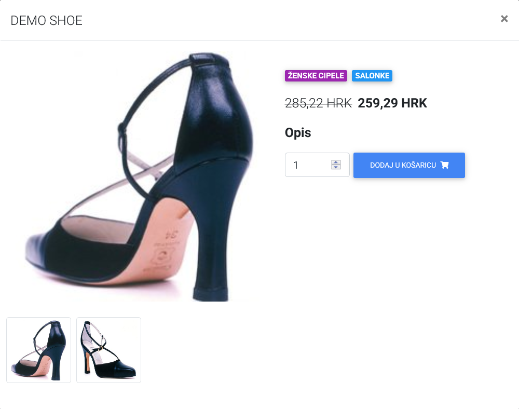Click the DEMO SHOE title
The height and width of the screenshot is (409, 519).
click(47, 21)
